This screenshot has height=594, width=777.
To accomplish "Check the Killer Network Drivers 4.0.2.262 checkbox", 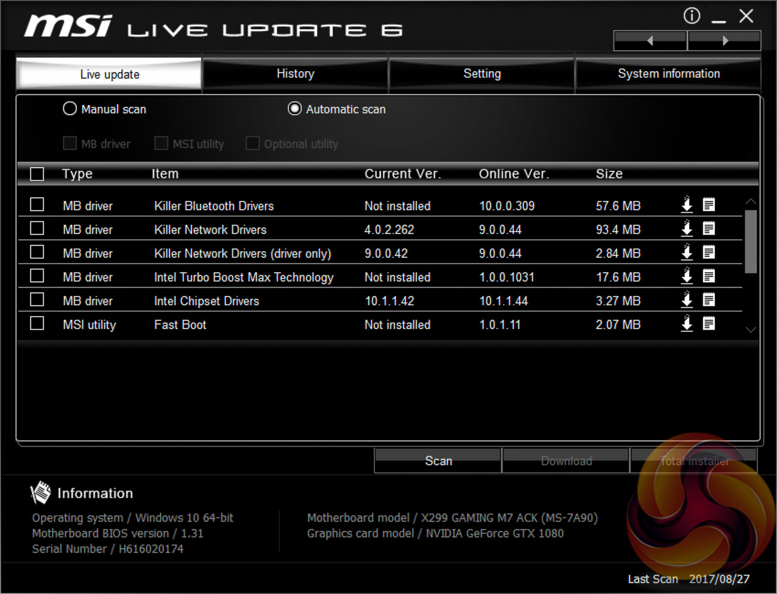I will pyautogui.click(x=37, y=228).
